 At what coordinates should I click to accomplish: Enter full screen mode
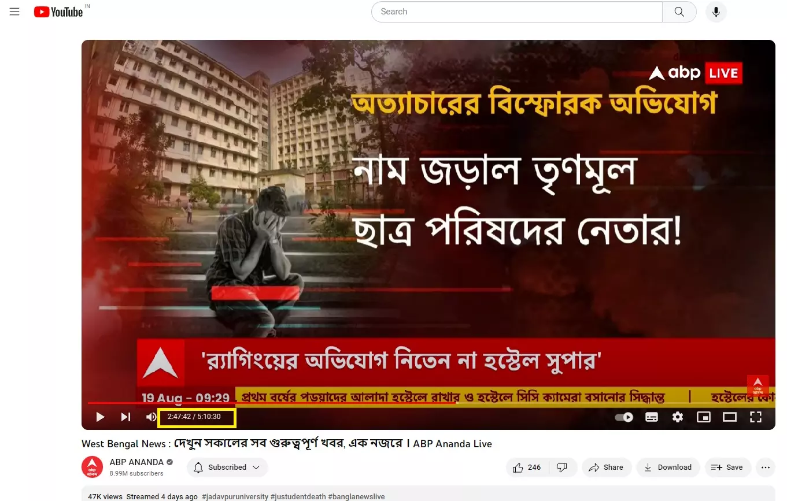756,417
